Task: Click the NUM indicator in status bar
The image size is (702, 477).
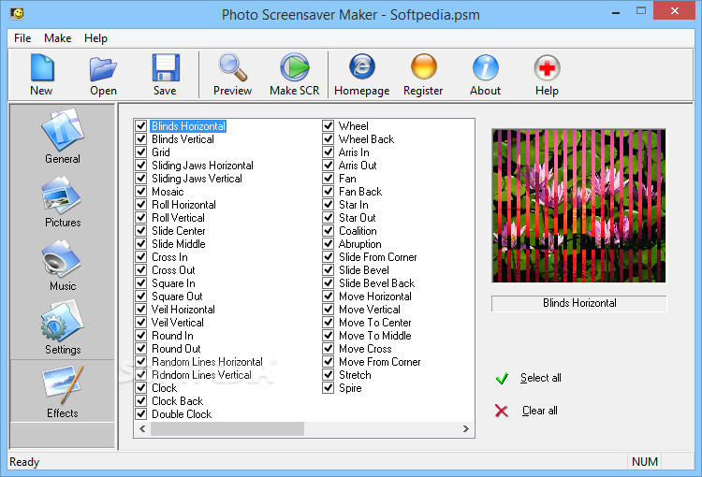Action: pos(645,462)
